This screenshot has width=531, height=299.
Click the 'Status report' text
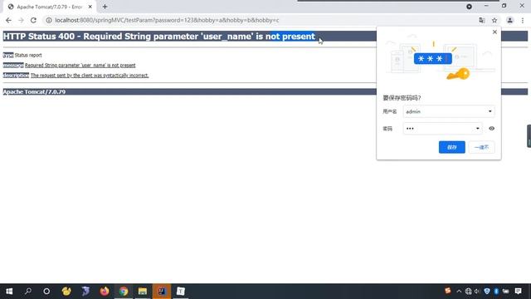[28, 55]
